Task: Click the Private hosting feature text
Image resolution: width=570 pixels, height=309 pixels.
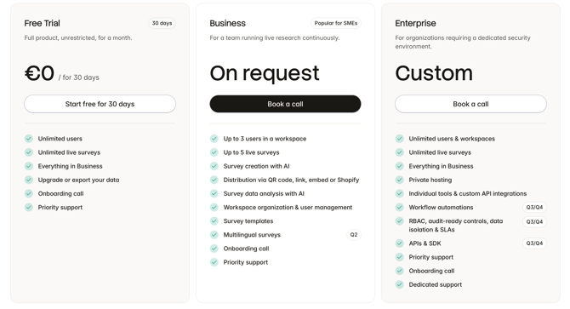Action: click(430, 180)
